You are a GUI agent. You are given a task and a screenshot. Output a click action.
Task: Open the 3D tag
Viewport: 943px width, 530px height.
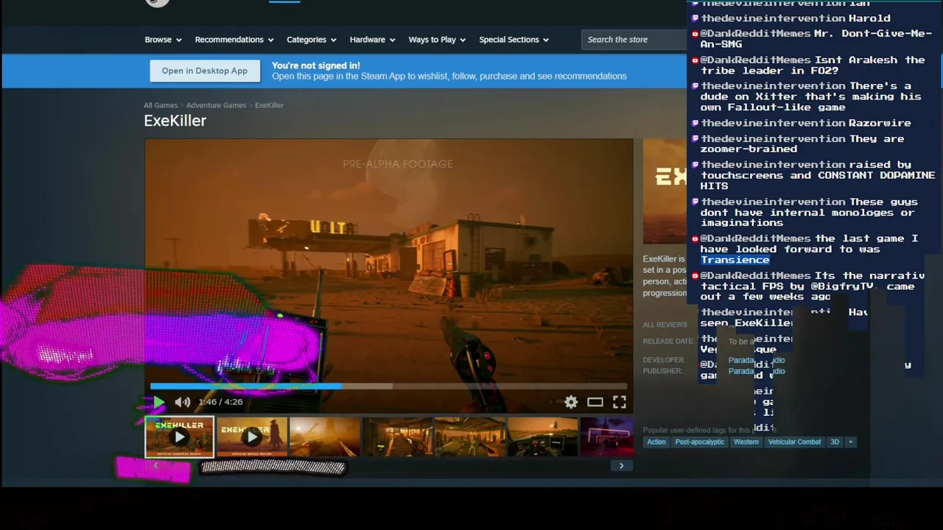[835, 442]
